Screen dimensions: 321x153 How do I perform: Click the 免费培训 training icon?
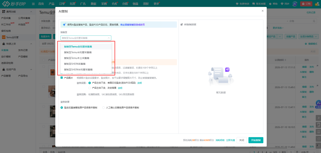tap(237, 4)
